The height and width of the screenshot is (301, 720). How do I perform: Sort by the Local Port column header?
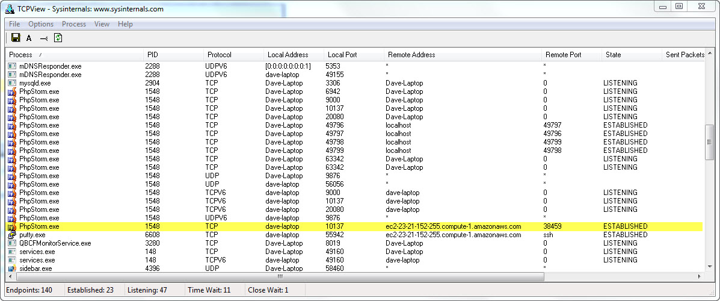click(354, 55)
